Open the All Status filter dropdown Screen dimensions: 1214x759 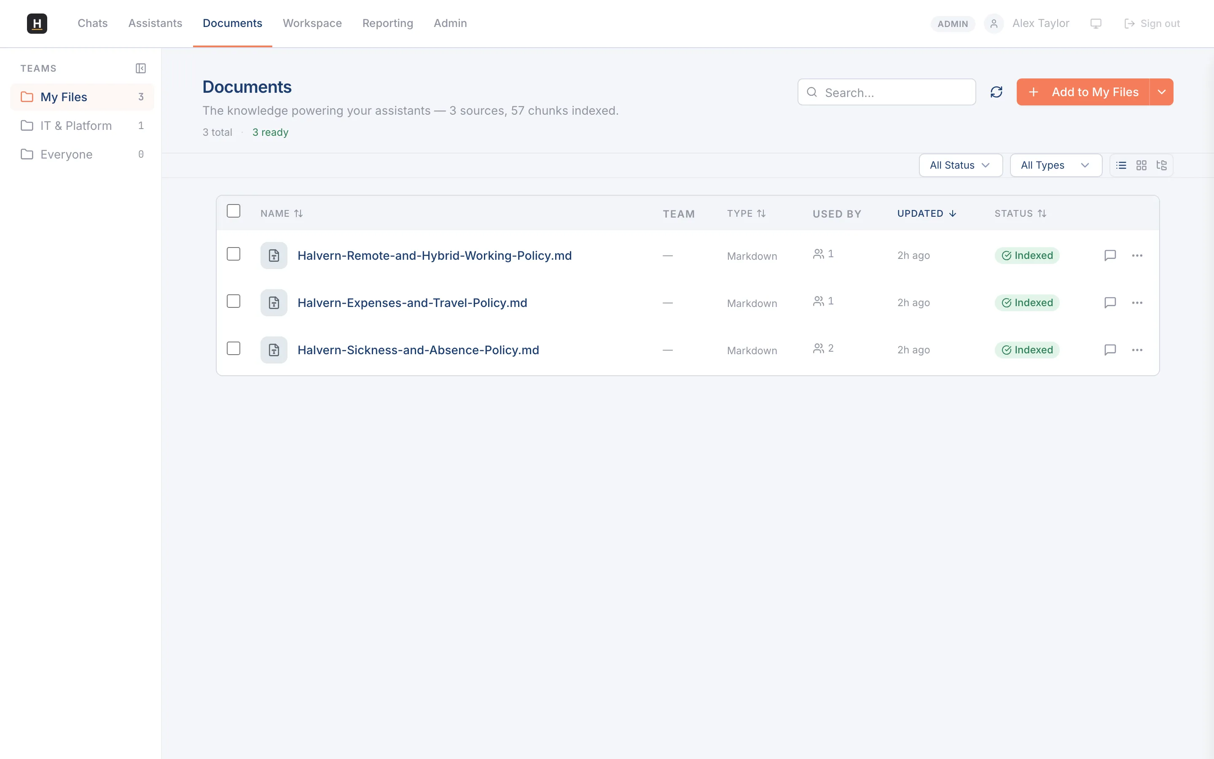961,165
